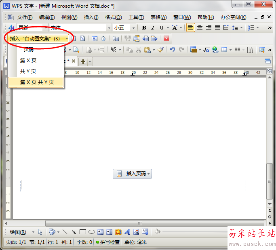Image resolution: width=276 pixels, height=250 pixels.
Task: Click inside the footer text area
Action: (x=133, y=186)
